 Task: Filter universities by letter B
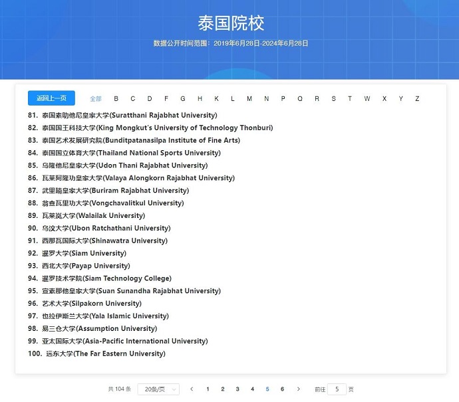pyautogui.click(x=116, y=99)
